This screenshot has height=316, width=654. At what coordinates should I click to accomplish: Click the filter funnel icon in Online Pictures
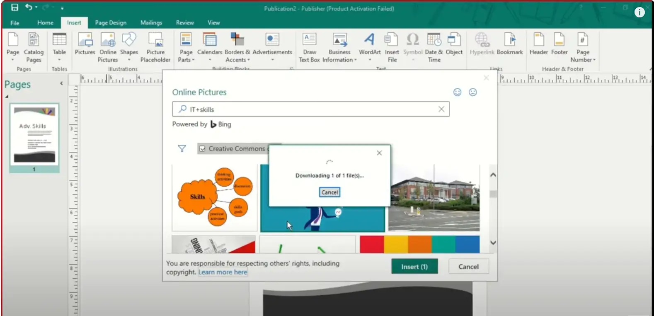pyautogui.click(x=182, y=148)
